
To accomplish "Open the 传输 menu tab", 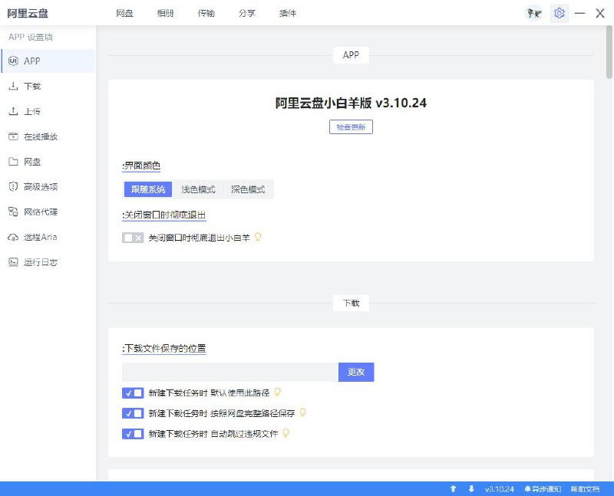I will (x=206, y=13).
